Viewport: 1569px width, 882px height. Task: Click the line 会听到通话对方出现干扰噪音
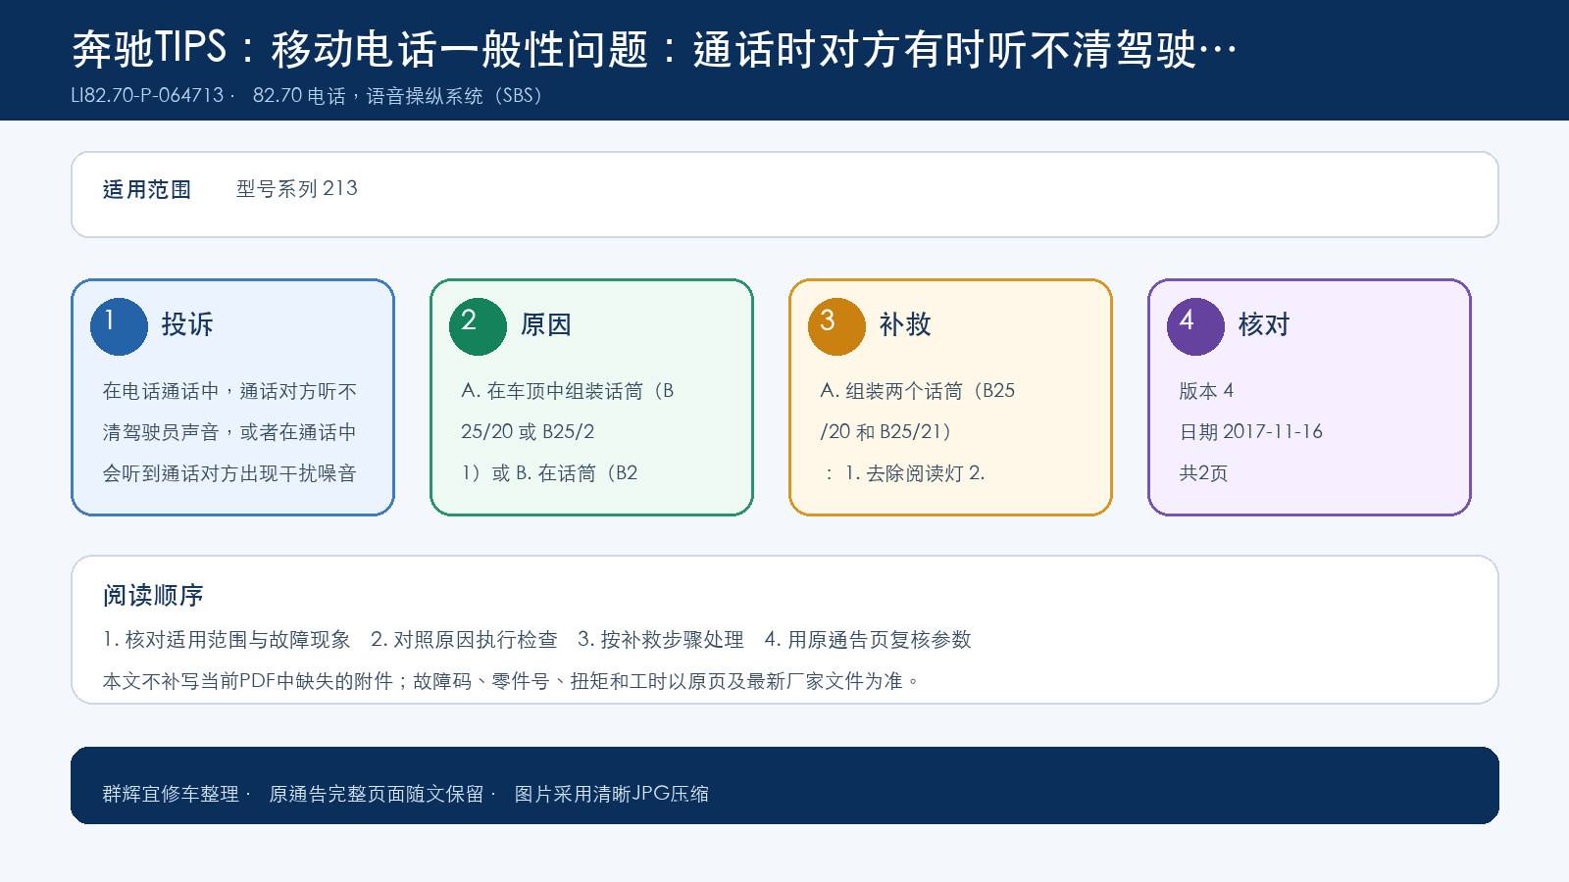point(229,473)
